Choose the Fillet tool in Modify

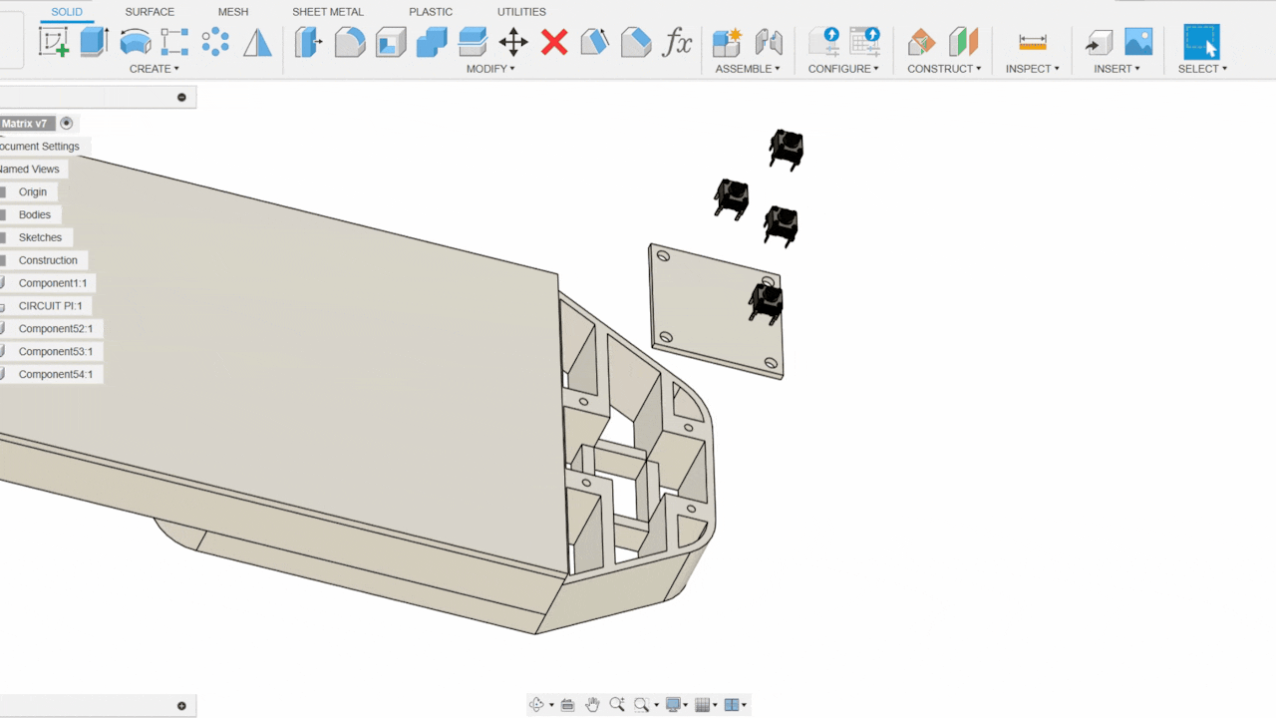pos(350,42)
